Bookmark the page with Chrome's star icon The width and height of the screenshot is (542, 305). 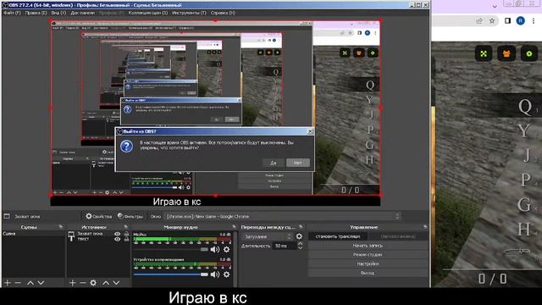(492, 20)
